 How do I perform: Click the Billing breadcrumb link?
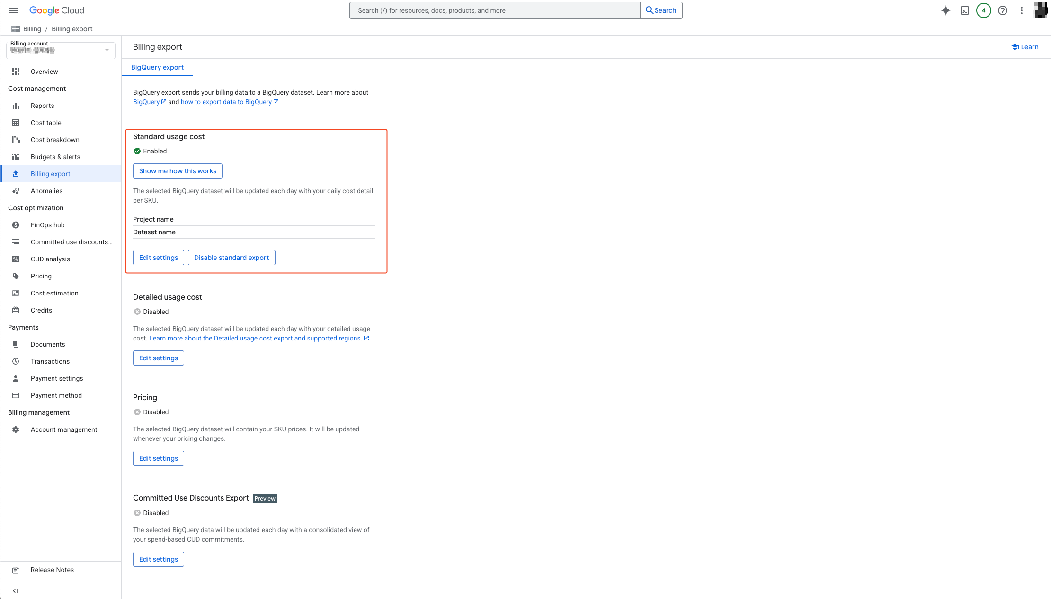tap(32, 29)
